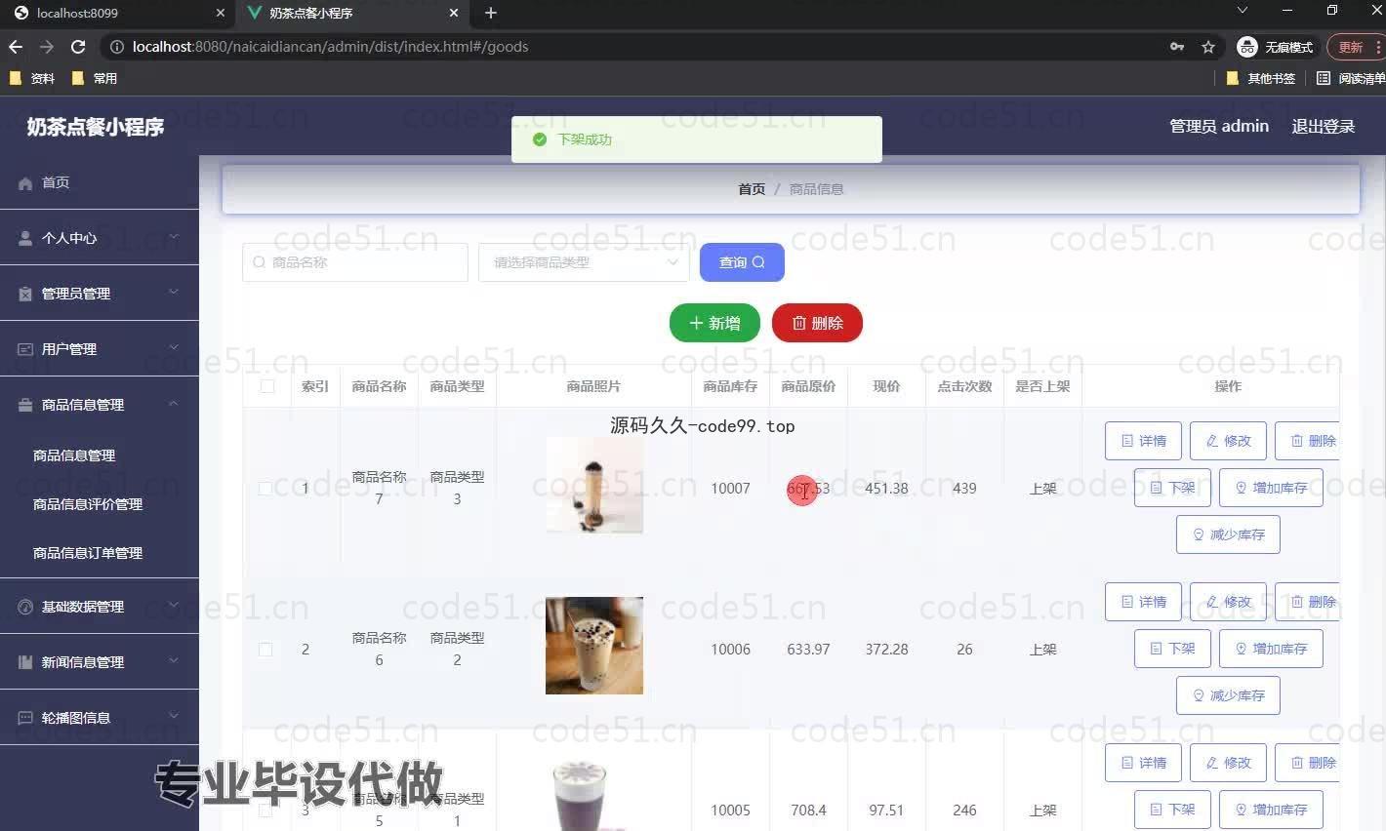This screenshot has width=1386, height=831.
Task: Click 修改 for 商品名称 5
Action: pyautogui.click(x=1228, y=763)
